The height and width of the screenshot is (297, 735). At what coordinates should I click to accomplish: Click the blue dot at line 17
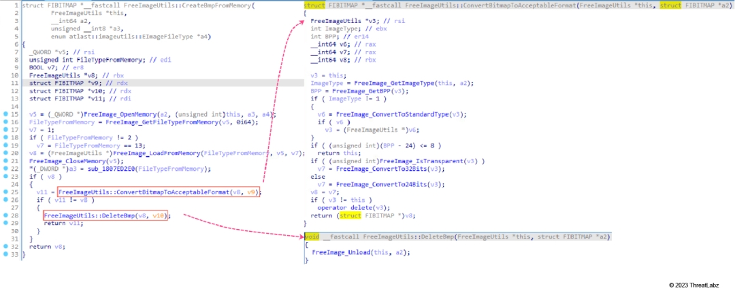(x=5, y=128)
